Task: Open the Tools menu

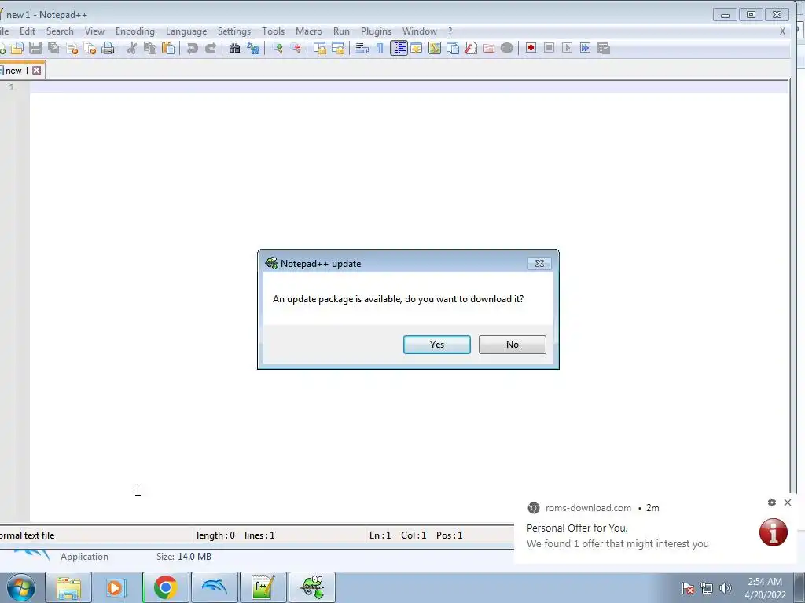Action: 273,31
